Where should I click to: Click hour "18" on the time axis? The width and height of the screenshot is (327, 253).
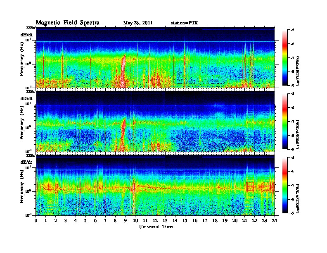pos(215,221)
